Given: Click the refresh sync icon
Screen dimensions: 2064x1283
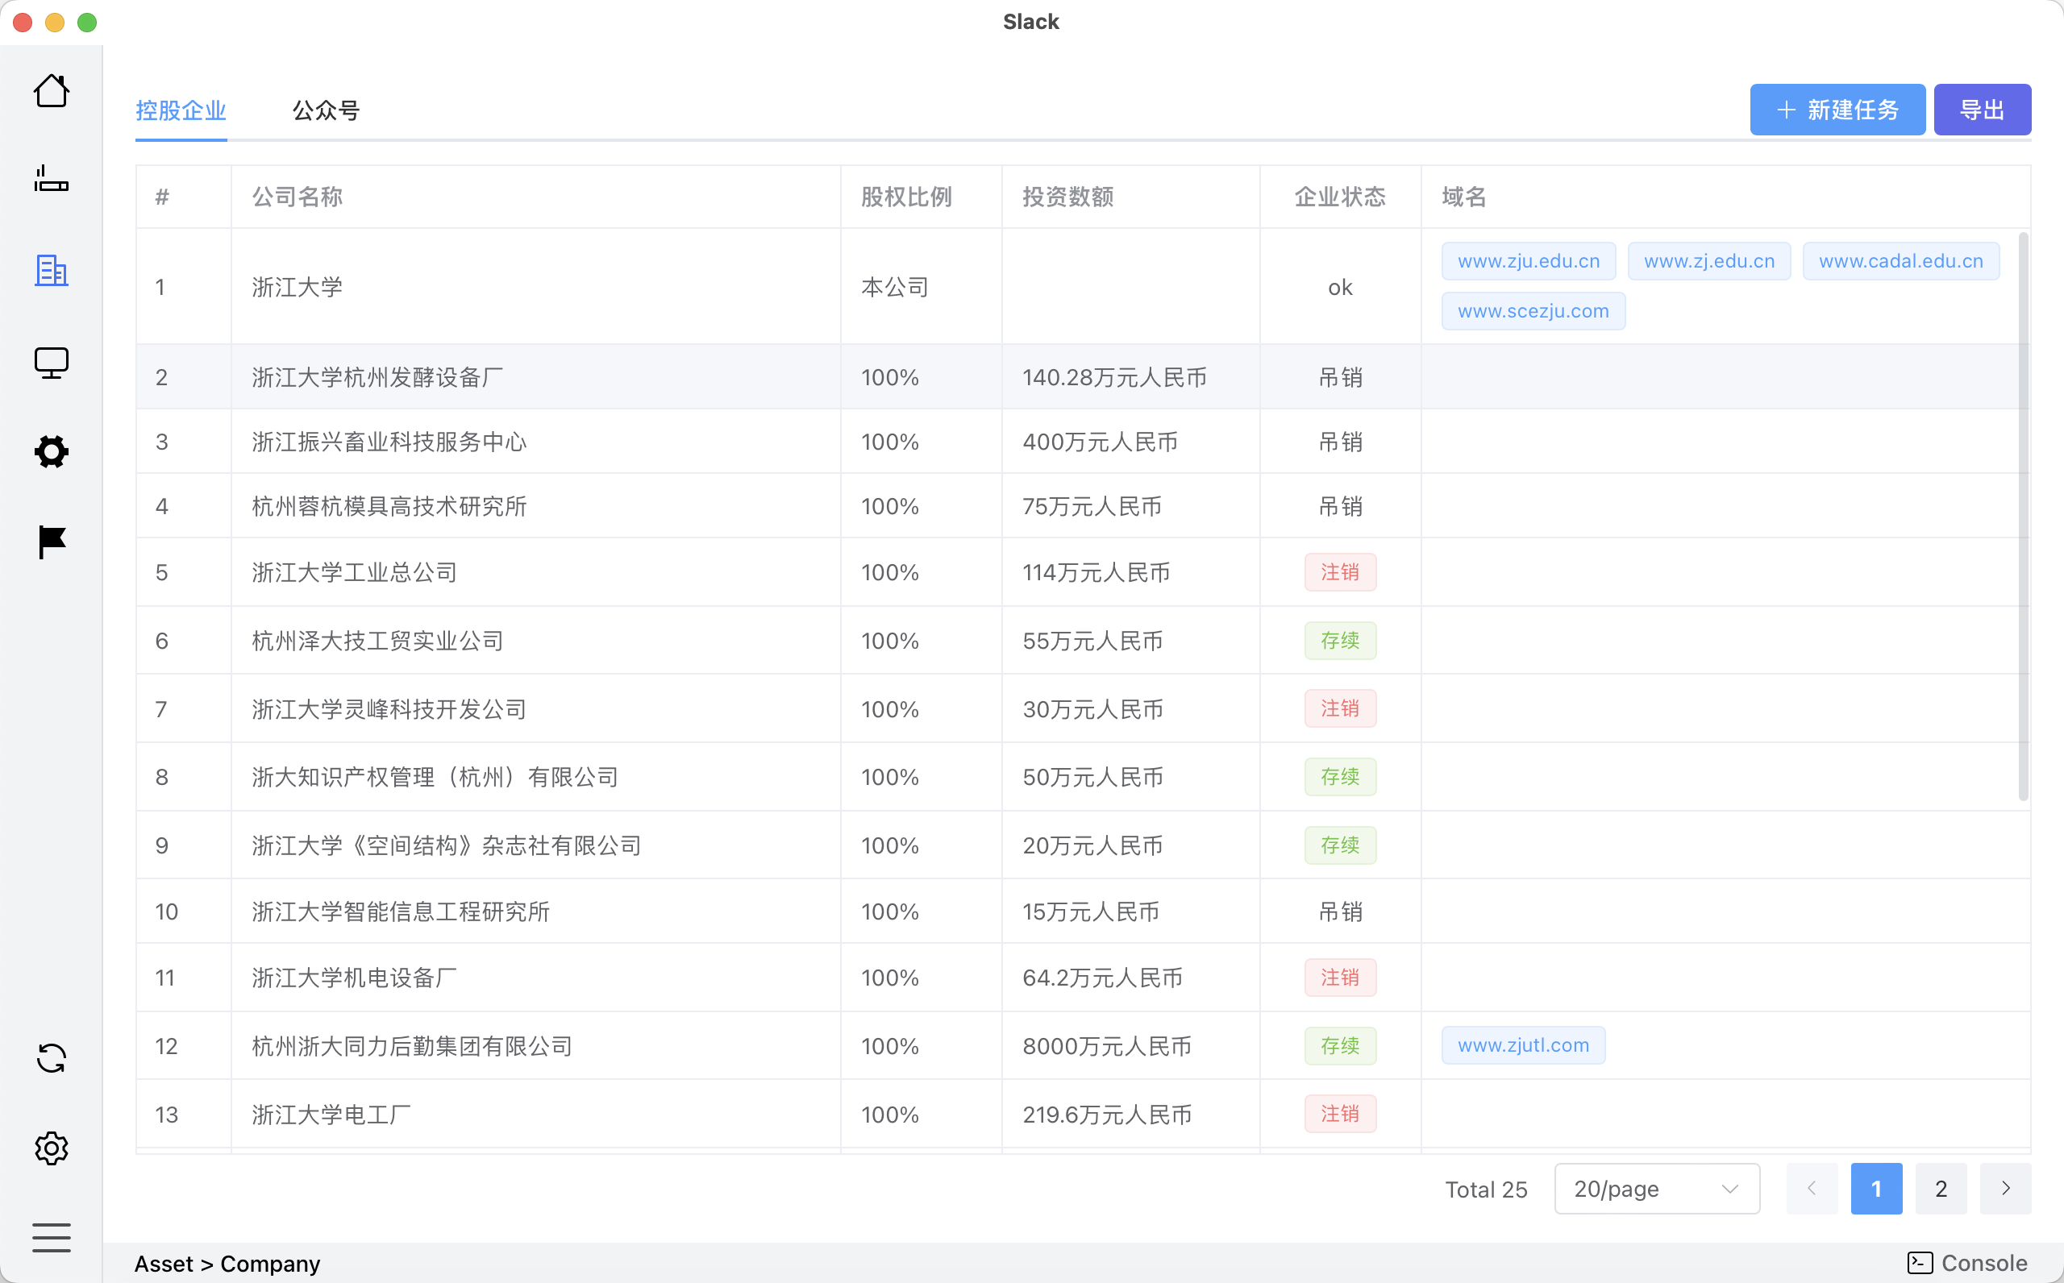Looking at the screenshot, I should 51,1058.
